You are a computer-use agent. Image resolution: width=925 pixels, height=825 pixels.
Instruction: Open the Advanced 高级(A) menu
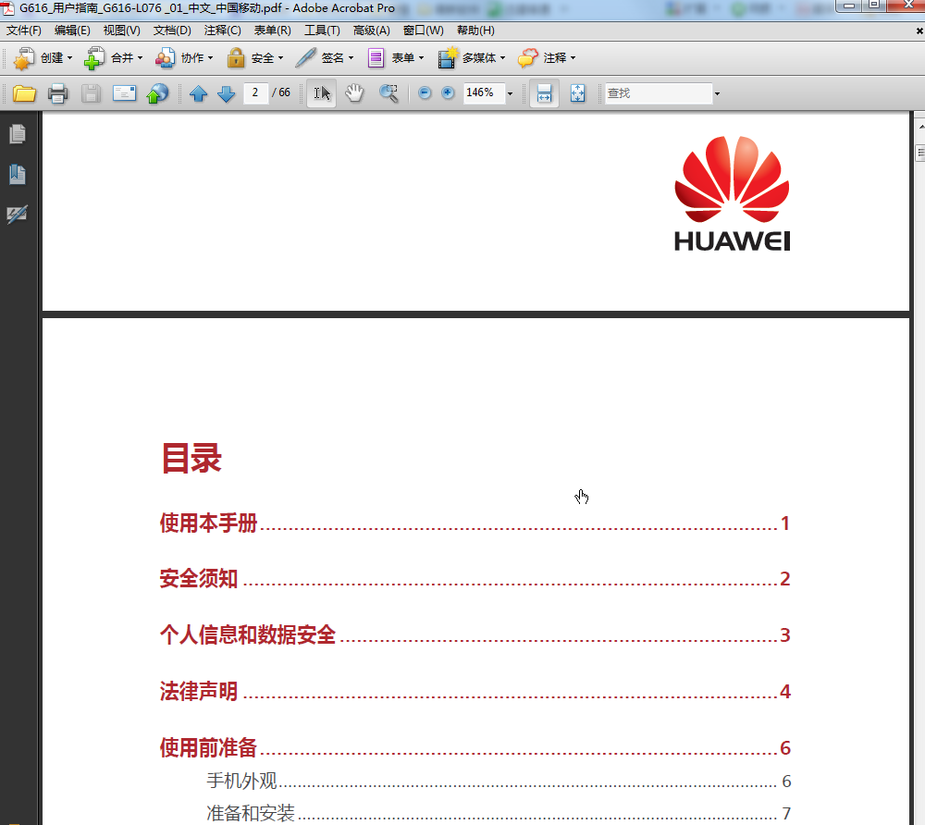point(372,31)
